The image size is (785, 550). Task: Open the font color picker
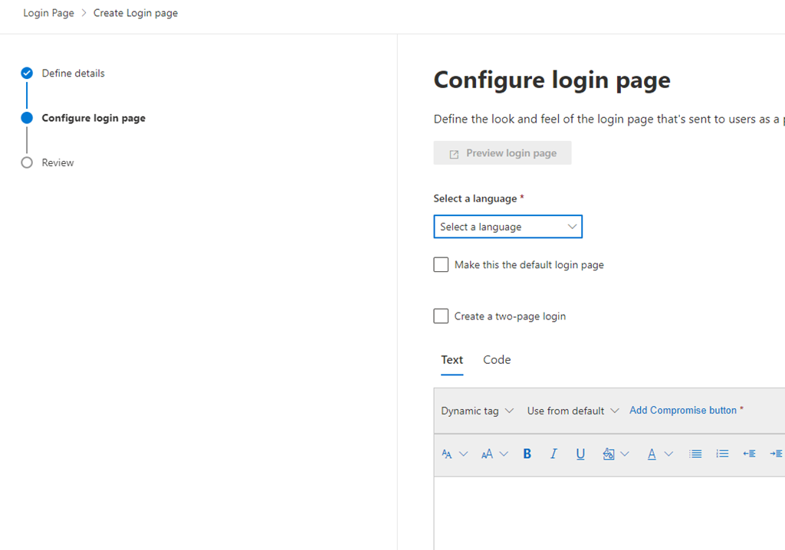[659, 453]
